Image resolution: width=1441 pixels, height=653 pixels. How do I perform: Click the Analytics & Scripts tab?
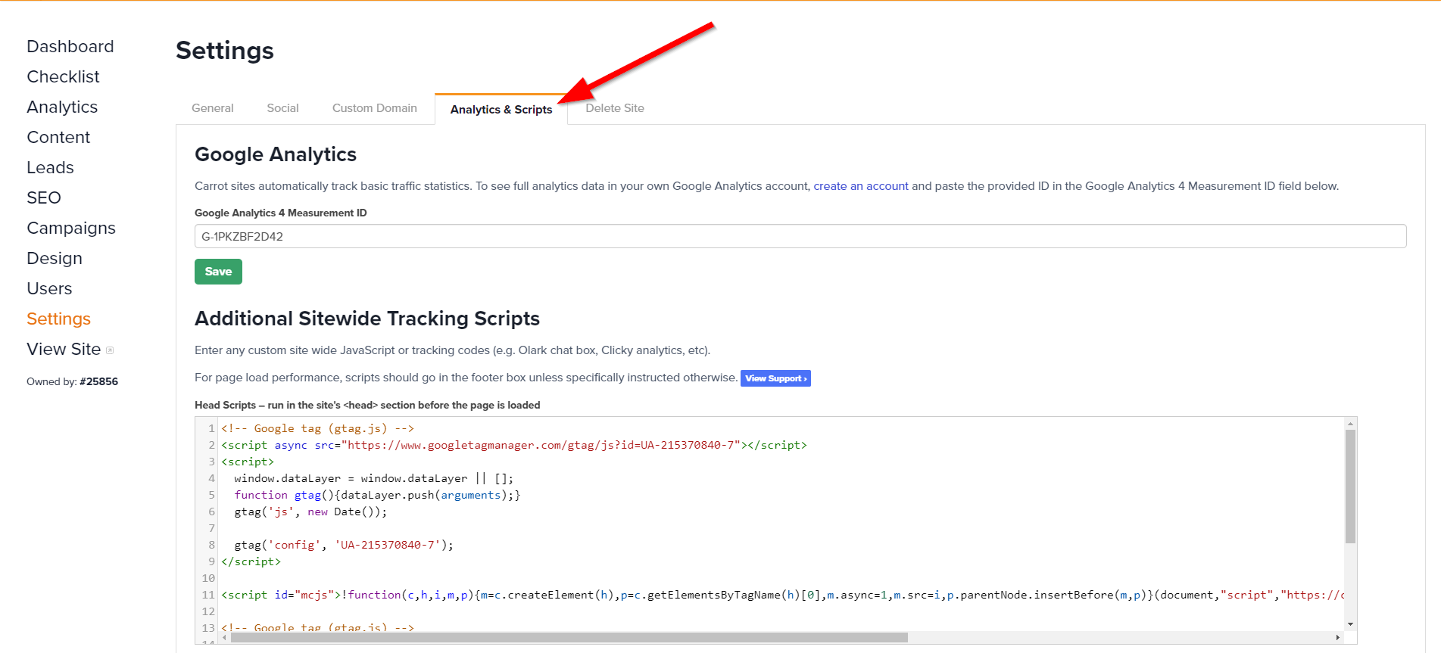point(501,110)
